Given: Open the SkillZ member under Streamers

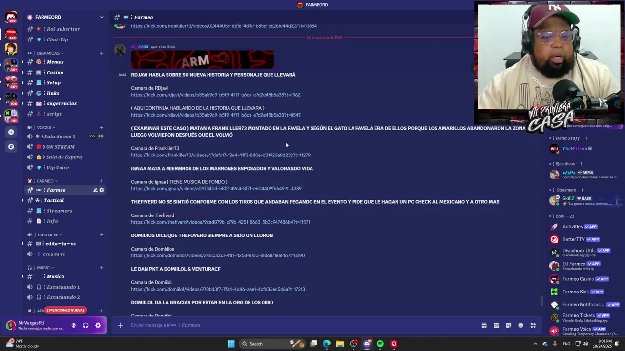Looking at the screenshot, I should (584, 200).
